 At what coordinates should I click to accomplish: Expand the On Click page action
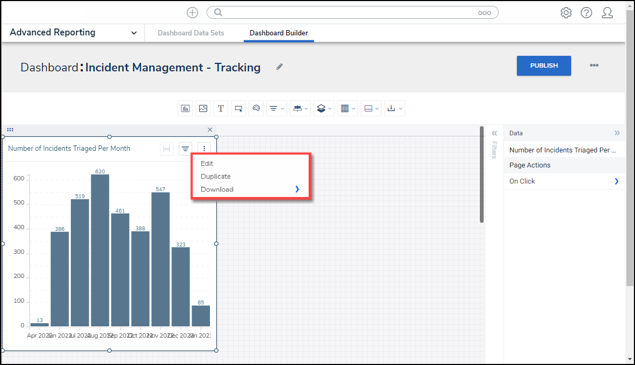coord(616,181)
